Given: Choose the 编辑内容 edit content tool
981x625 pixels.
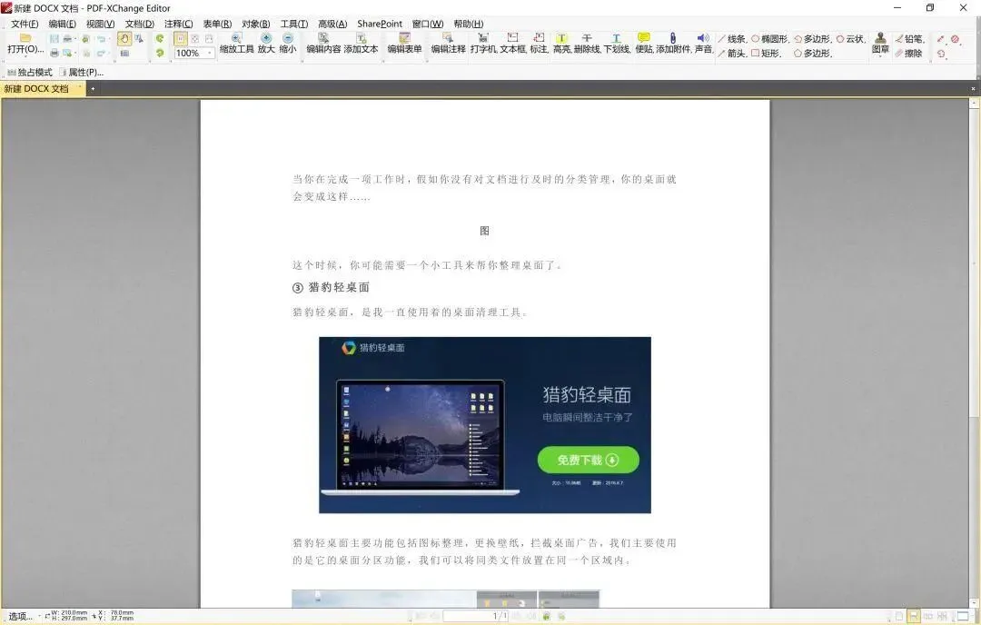Looking at the screenshot, I should click(323, 44).
